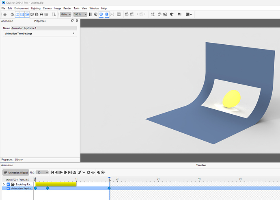Open the 100 % CPU usage dropdown

80,14
